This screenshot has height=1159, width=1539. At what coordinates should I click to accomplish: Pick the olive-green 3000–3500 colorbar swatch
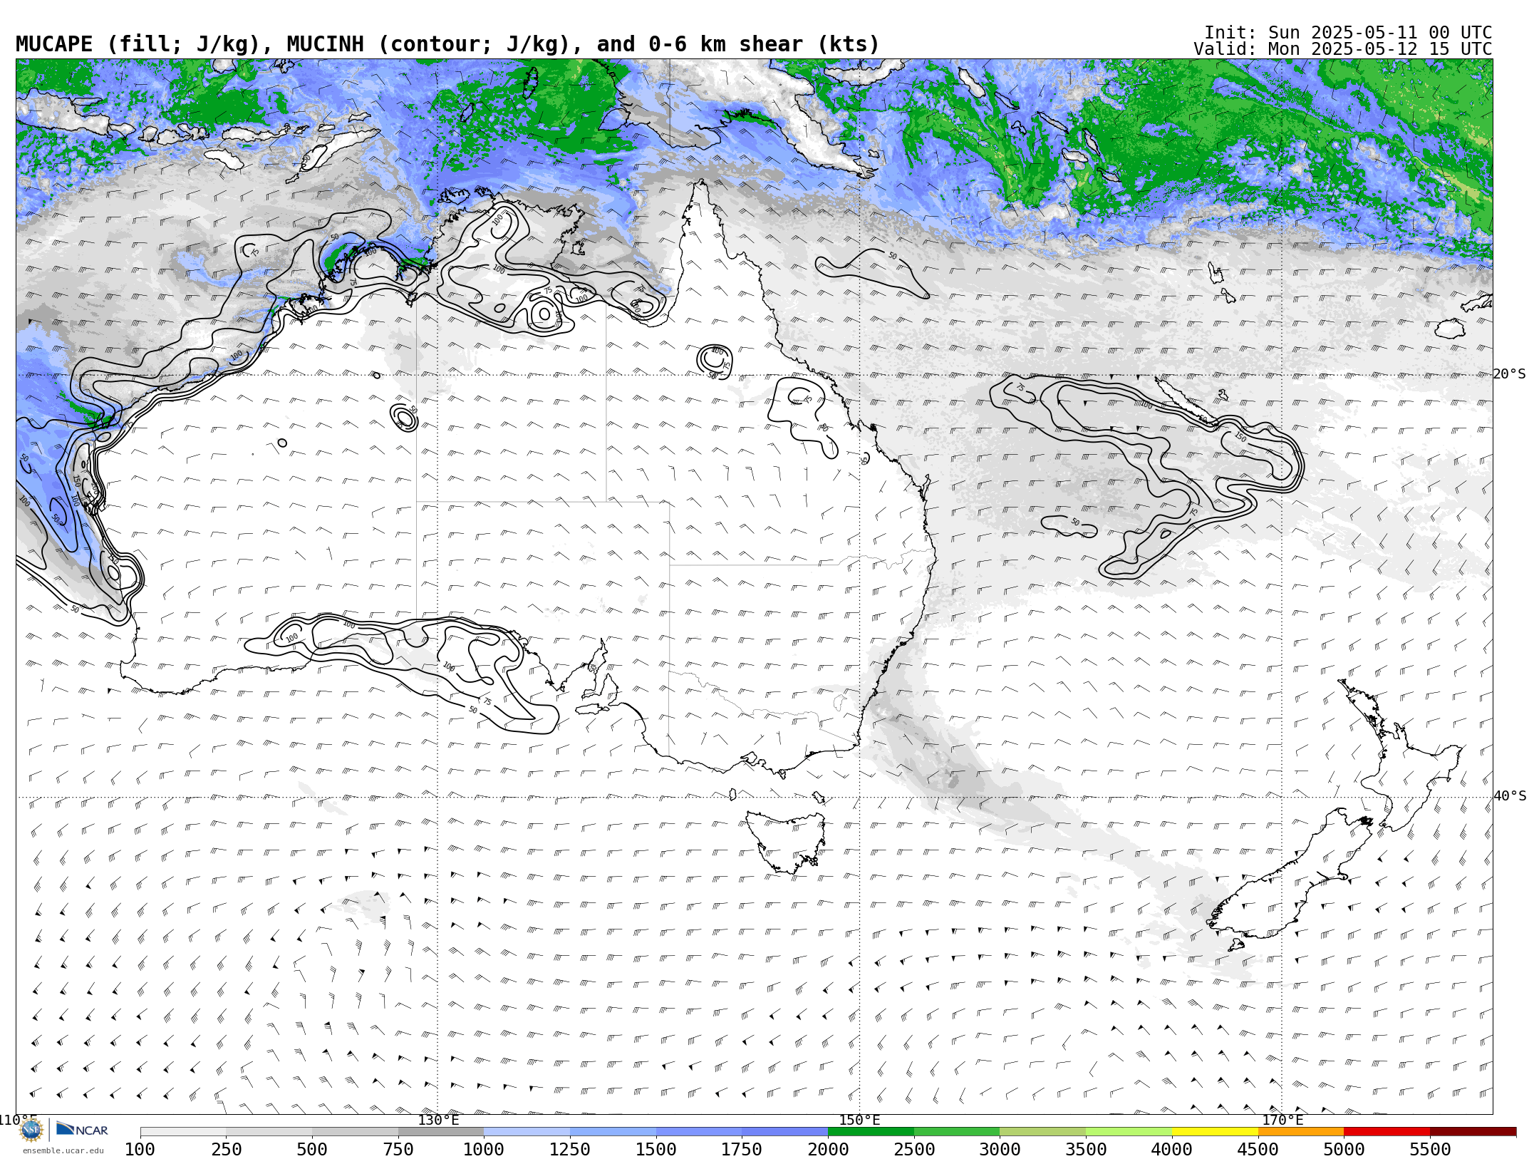pos(1042,1132)
